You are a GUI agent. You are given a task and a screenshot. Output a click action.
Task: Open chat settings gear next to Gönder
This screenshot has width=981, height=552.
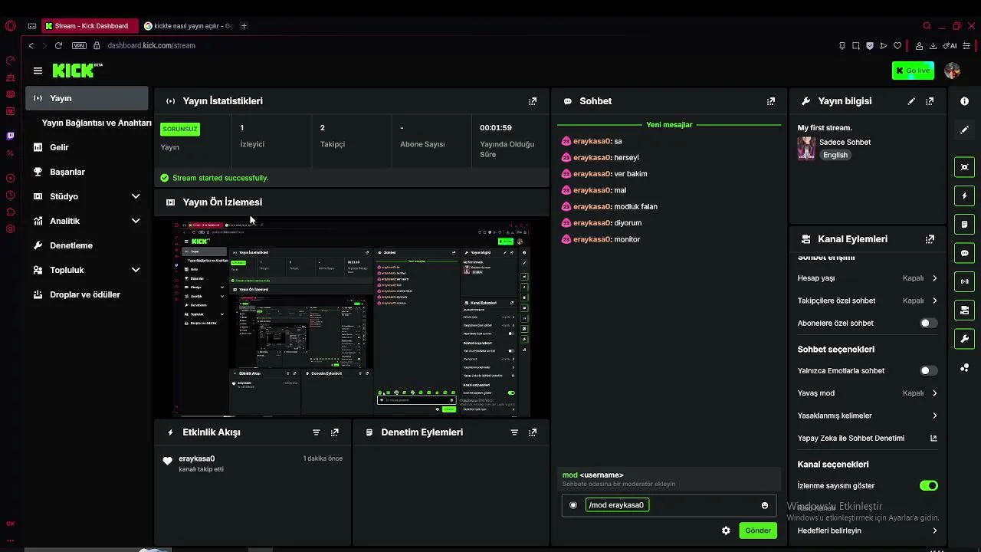(x=726, y=531)
